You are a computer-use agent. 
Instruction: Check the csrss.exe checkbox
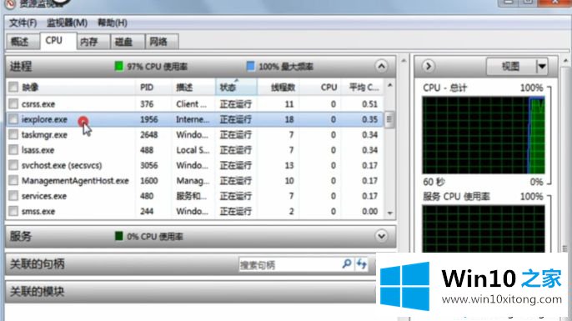[13, 104]
